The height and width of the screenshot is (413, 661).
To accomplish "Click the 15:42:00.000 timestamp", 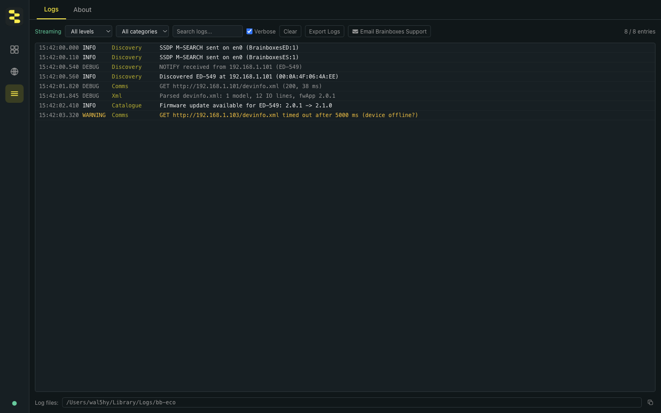I will coord(59,48).
